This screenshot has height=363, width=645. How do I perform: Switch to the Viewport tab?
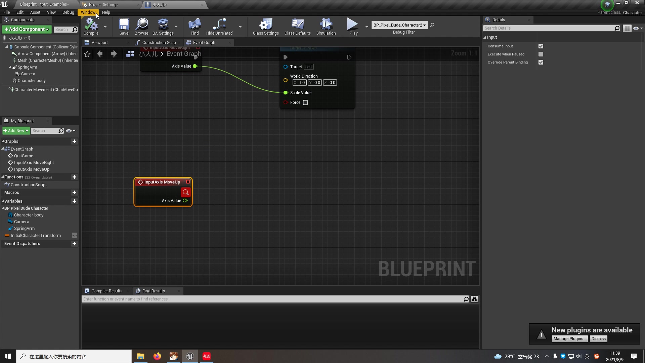coord(99,42)
